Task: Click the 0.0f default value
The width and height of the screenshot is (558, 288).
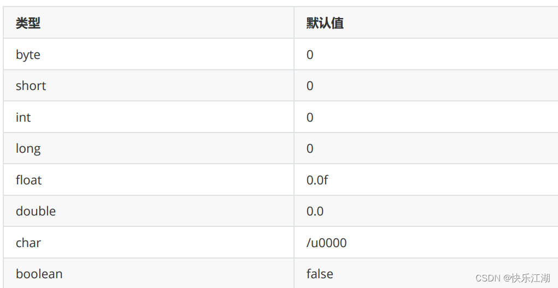Action: pos(317,179)
